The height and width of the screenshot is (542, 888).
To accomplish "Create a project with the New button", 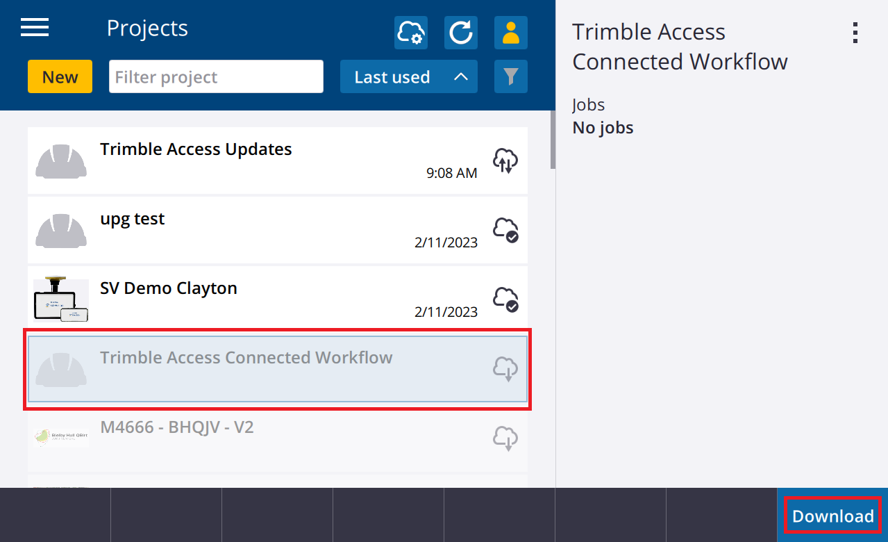I will pyautogui.click(x=60, y=76).
